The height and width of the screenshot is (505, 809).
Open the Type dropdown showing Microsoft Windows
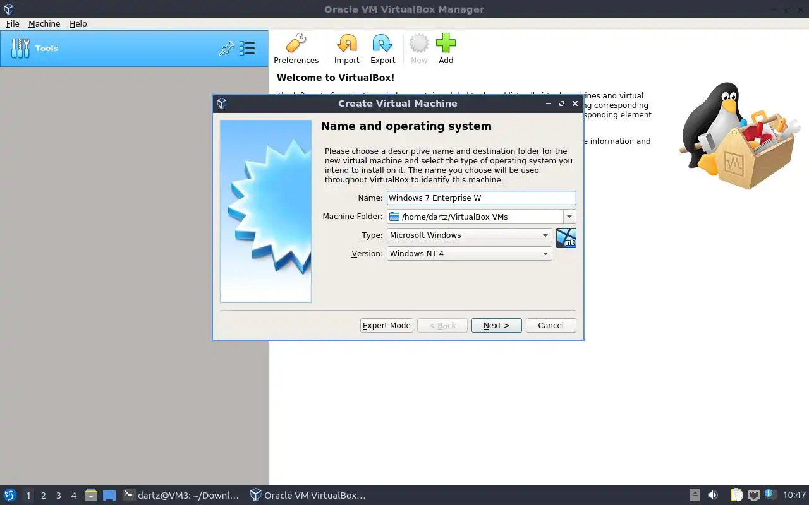[x=469, y=235]
